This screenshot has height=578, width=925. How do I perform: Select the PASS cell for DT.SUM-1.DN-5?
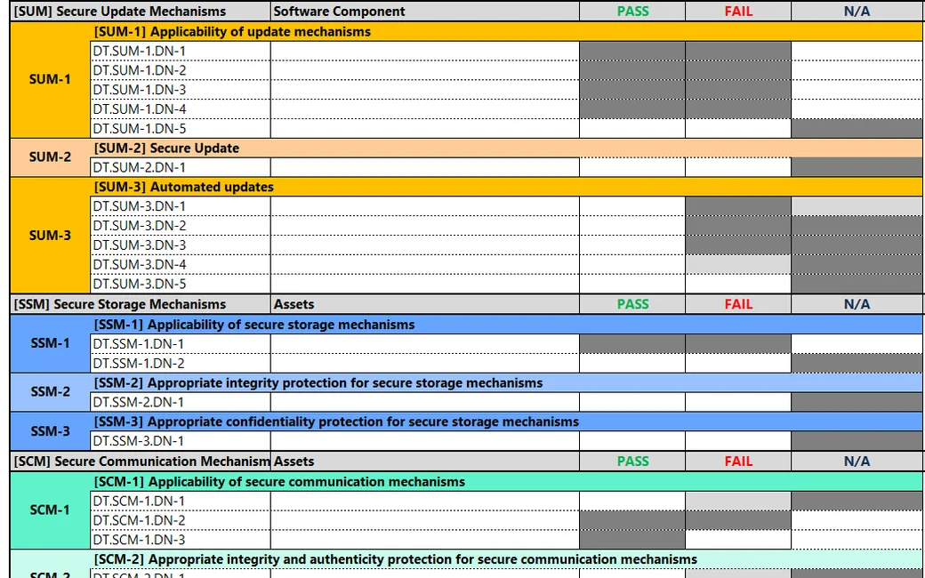point(632,129)
